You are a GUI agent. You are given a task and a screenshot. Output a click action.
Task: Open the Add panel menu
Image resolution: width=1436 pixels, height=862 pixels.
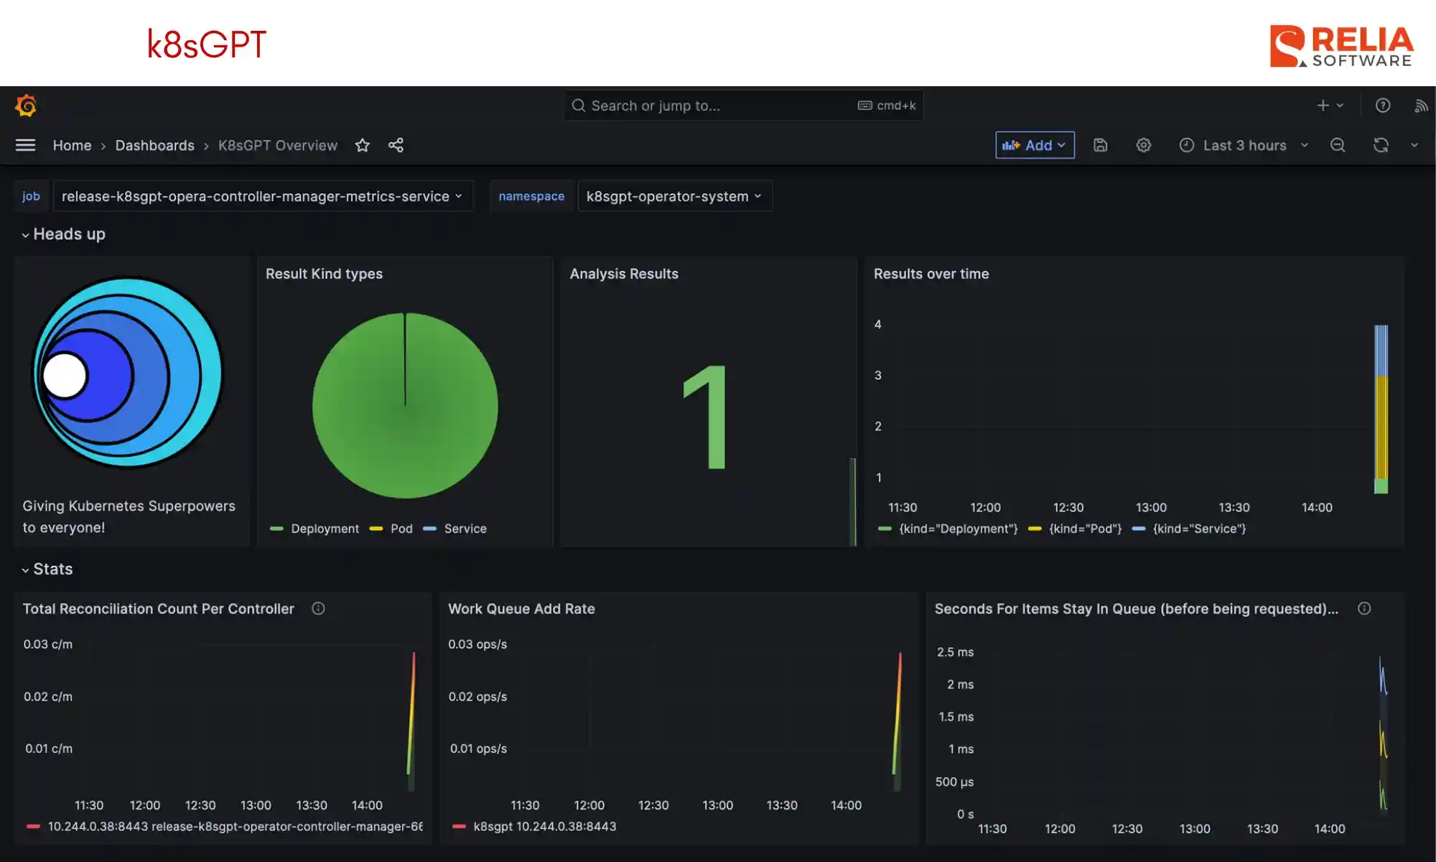tap(1034, 145)
